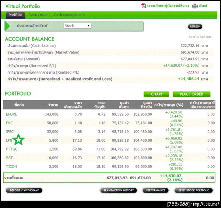Open TRANSACTION HISTORY
221x208 pixels.
click(x=119, y=190)
